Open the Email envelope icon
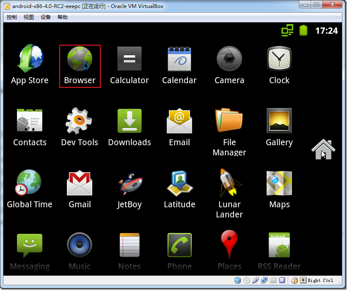This screenshot has width=347, height=290. (x=179, y=121)
